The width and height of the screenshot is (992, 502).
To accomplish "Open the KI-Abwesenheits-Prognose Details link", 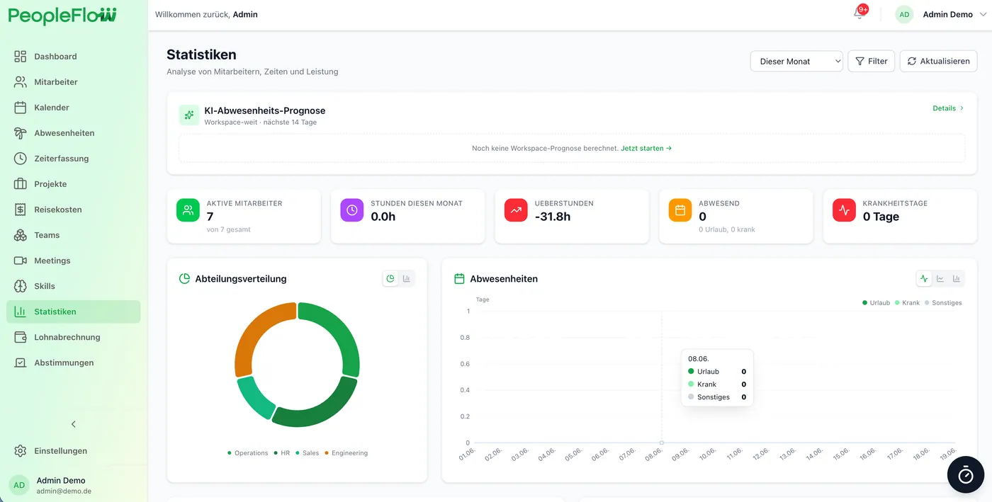I will point(948,108).
